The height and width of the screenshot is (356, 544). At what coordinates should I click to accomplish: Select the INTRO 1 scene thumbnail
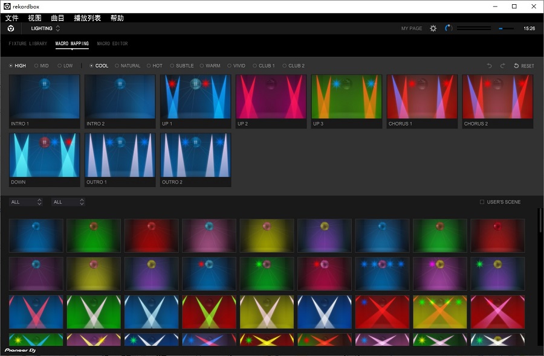tap(44, 101)
